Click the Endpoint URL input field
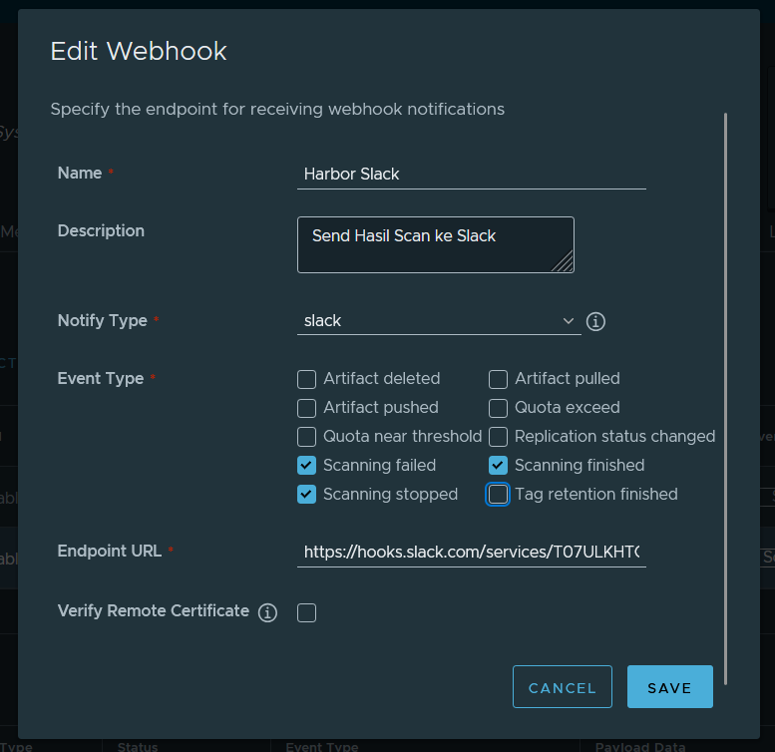Screen dimensions: 775x752 pyautogui.click(x=471, y=552)
